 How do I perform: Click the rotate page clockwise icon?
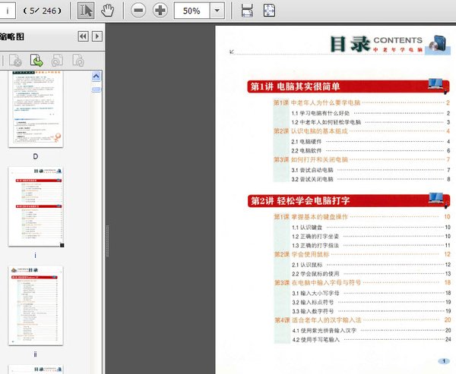point(77,60)
